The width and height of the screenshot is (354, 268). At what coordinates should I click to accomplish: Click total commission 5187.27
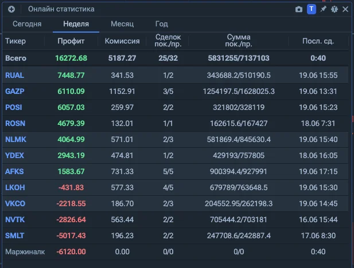pyautogui.click(x=122, y=58)
